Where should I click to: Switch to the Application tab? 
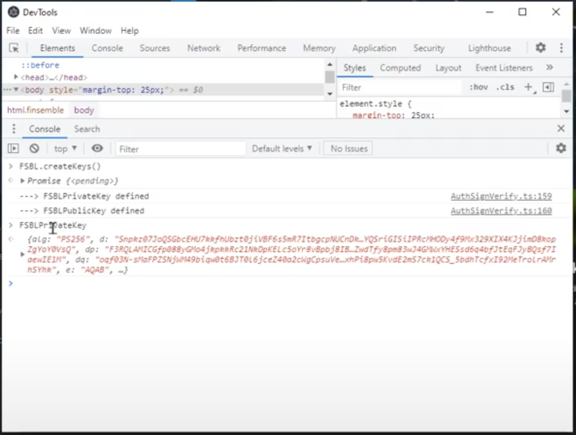[x=374, y=48]
